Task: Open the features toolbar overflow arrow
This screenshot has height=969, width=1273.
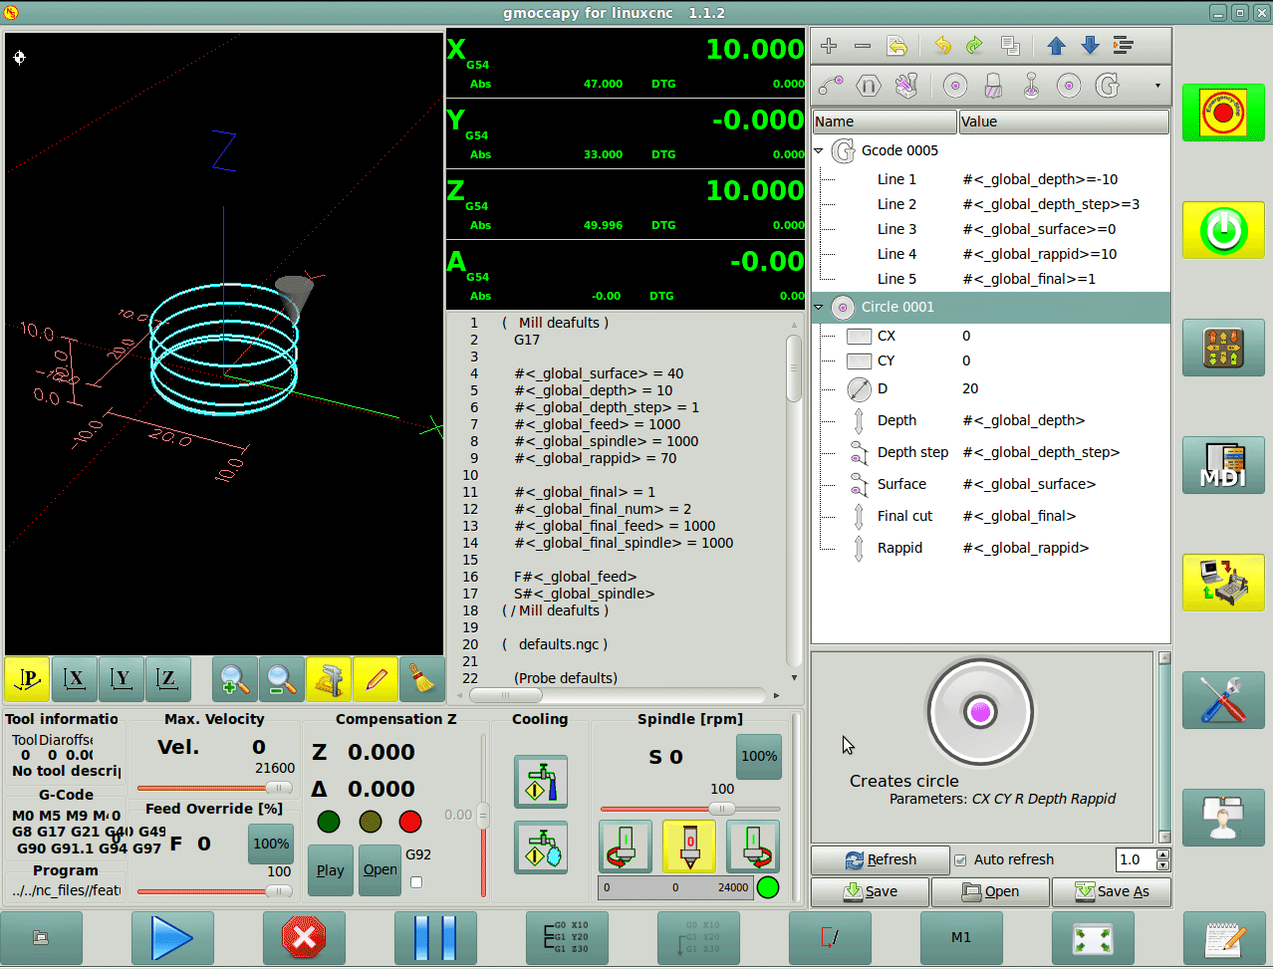Action: coord(1157,86)
